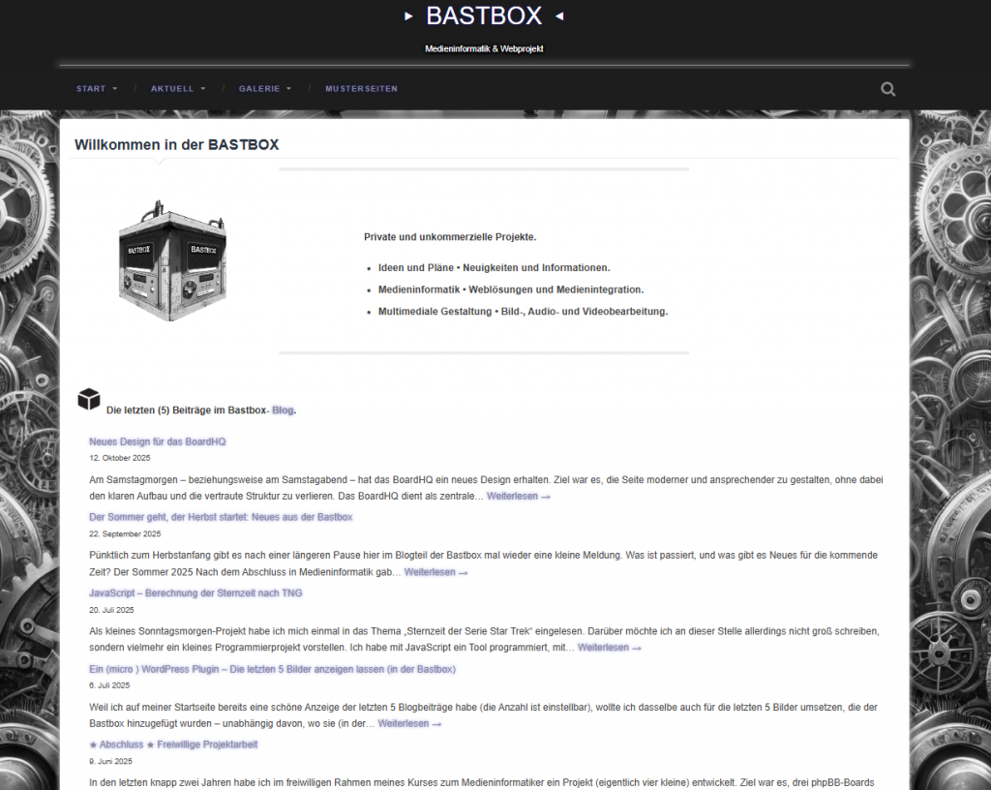The height and width of the screenshot is (790, 991).
Task: Expand the GALERIE menu dropdown
Action: tap(265, 89)
